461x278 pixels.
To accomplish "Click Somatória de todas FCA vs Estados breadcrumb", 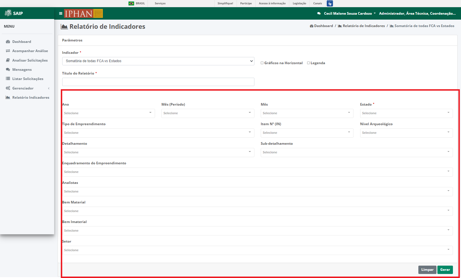I will pyautogui.click(x=422, y=26).
